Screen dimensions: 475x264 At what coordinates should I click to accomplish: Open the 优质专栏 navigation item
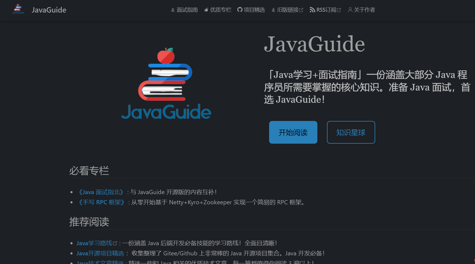[221, 10]
